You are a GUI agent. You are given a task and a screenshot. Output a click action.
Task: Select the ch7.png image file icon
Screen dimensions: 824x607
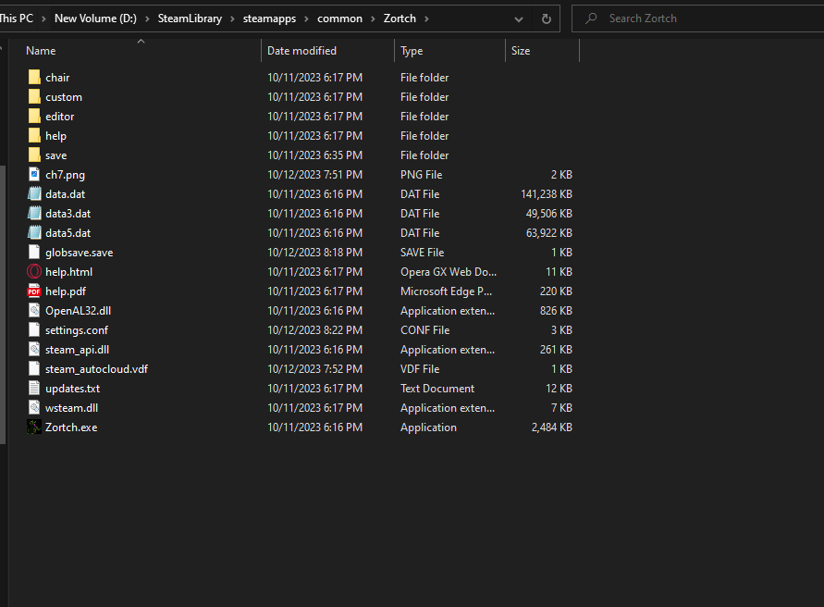coord(34,175)
